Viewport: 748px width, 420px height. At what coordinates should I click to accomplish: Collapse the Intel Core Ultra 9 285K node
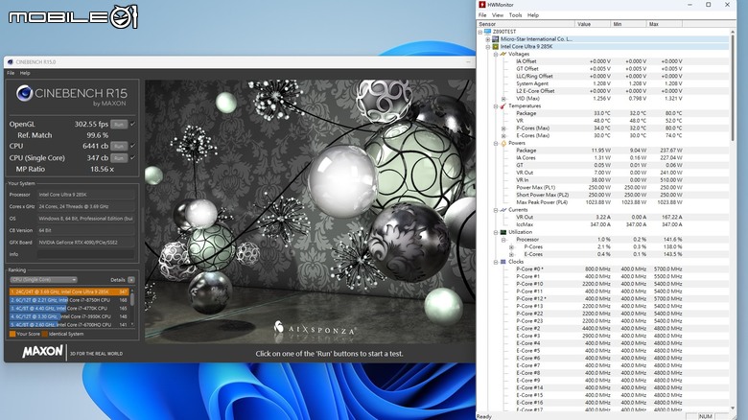point(488,47)
